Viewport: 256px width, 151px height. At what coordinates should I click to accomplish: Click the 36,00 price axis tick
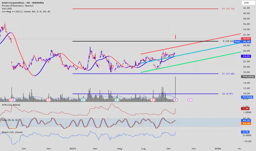coord(246,24)
